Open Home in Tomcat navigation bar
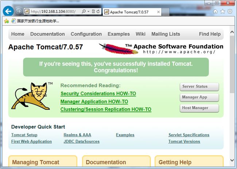 tap(18, 34)
